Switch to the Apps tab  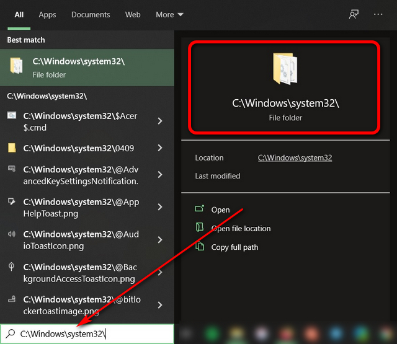pyautogui.click(x=47, y=15)
